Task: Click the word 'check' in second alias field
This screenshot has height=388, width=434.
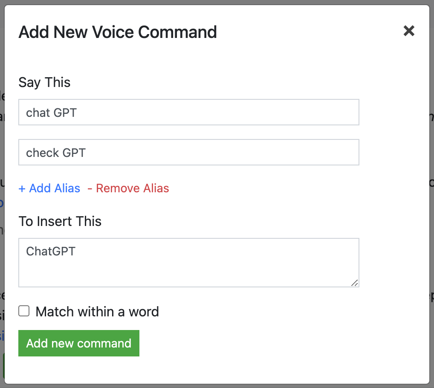Action: point(42,153)
